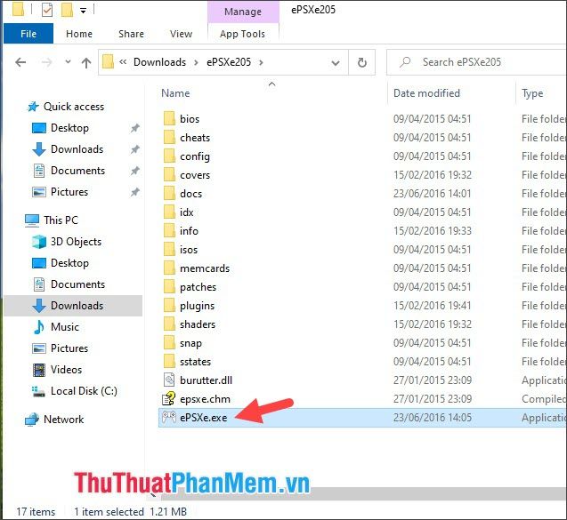Select the burutter.dll file name

[x=207, y=380]
